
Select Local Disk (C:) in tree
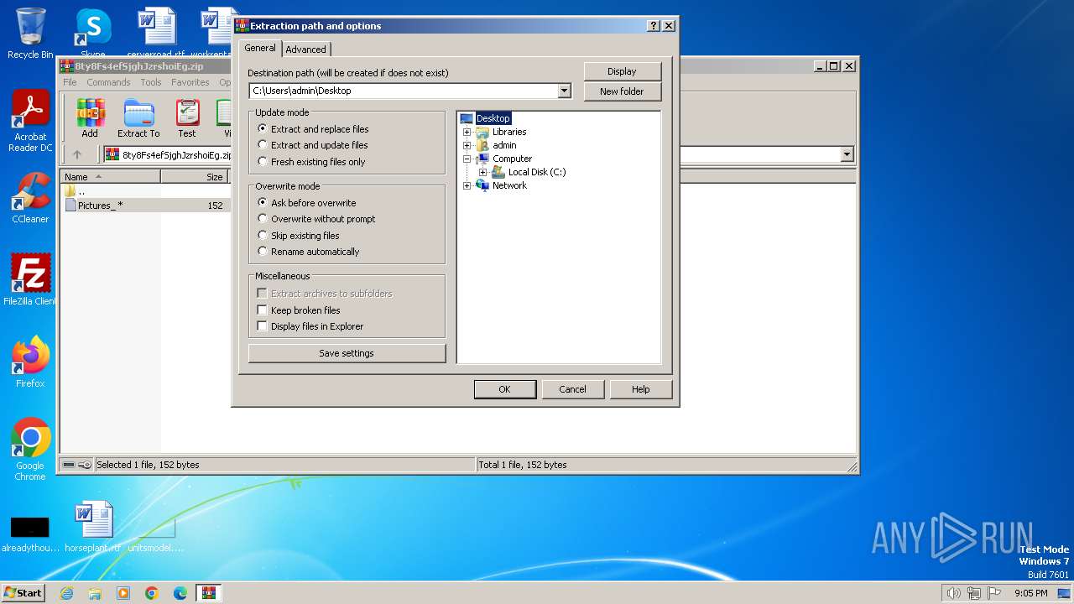(x=537, y=172)
